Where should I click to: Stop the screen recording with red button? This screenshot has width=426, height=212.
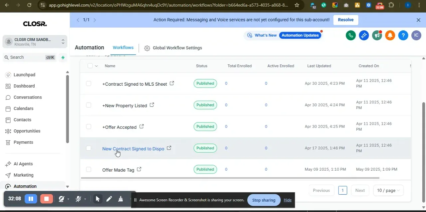pyautogui.click(x=47, y=199)
